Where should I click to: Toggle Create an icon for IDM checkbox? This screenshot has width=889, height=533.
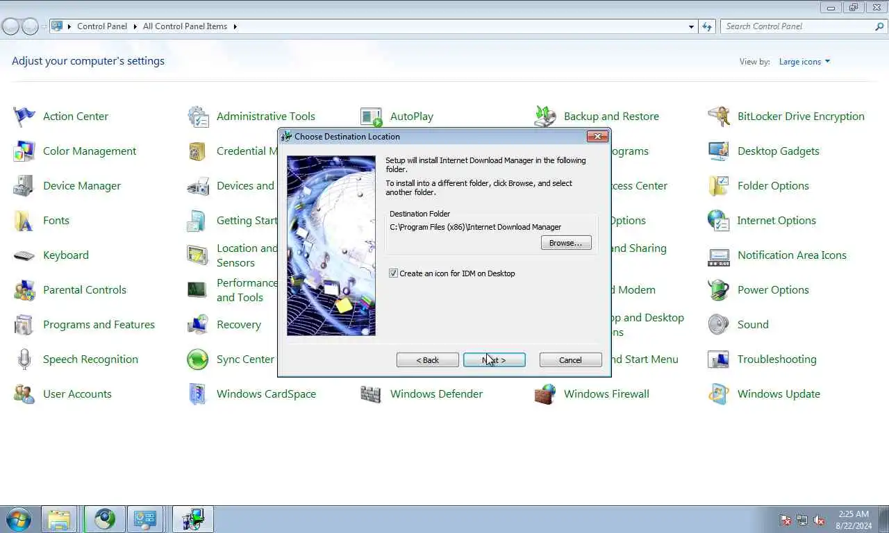click(x=394, y=273)
